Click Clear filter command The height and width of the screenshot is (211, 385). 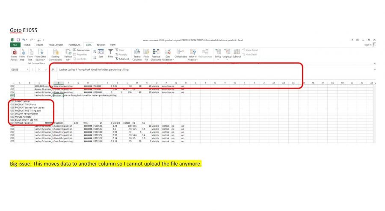[120, 50]
